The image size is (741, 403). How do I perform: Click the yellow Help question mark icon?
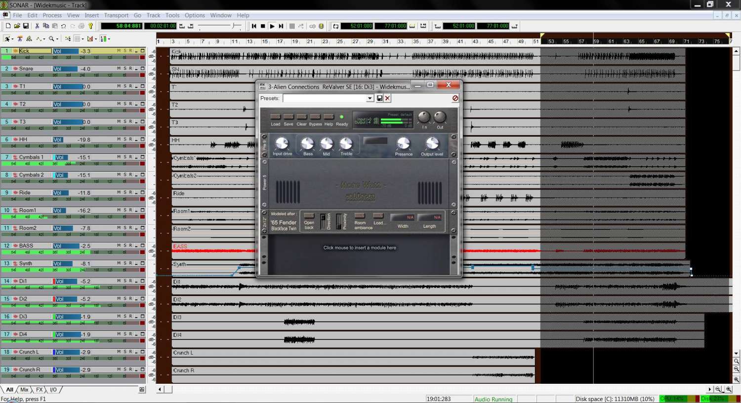[90, 26]
